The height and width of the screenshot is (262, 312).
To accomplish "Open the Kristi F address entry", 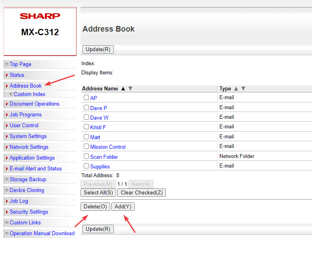I will 98,127.
